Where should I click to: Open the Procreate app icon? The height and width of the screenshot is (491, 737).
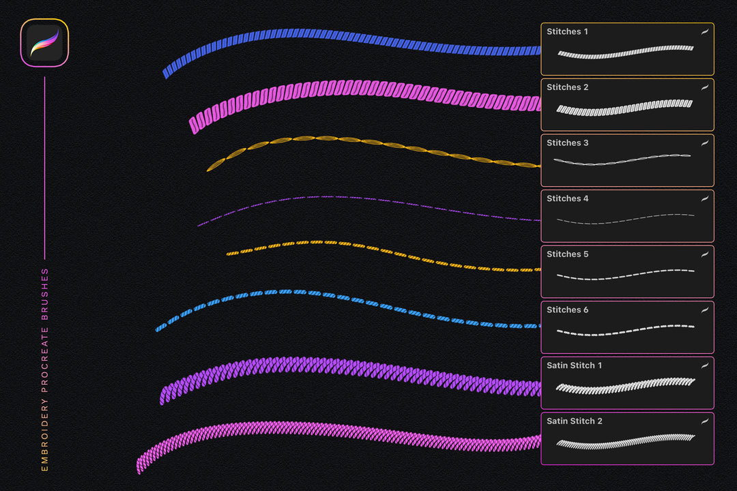tap(44, 42)
